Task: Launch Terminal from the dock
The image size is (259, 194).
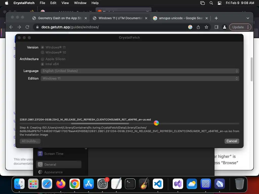Action: click(130, 184)
